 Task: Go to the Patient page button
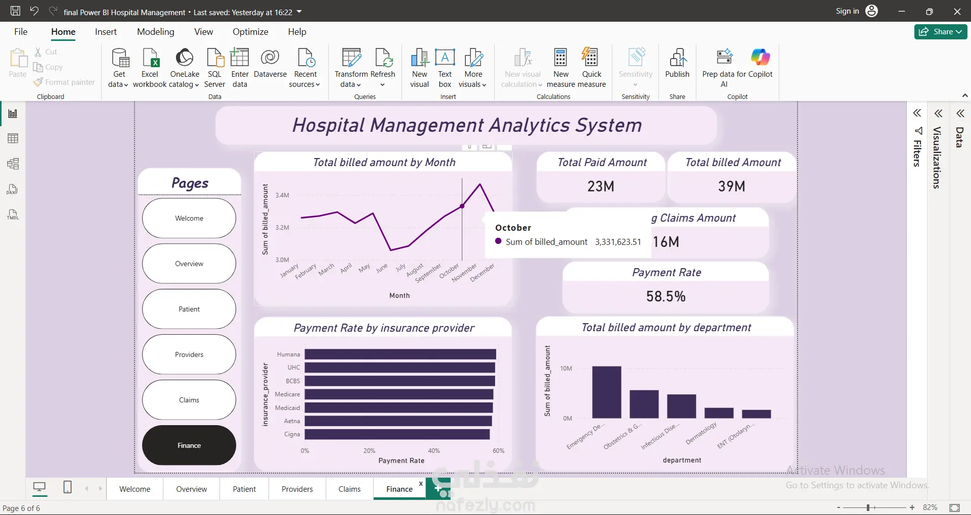click(189, 309)
